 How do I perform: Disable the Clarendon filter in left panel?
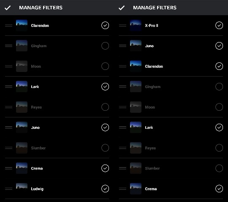[x=105, y=26]
